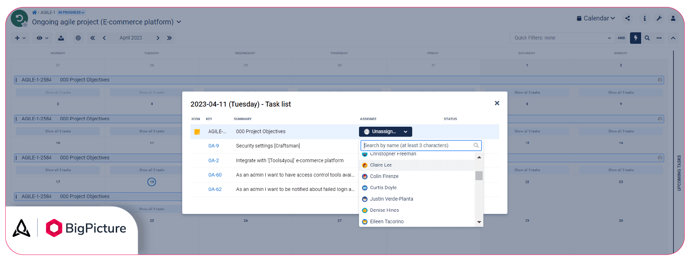Open the info icon in header
Image resolution: width=690 pixels, height=262 pixels.
click(x=645, y=18)
